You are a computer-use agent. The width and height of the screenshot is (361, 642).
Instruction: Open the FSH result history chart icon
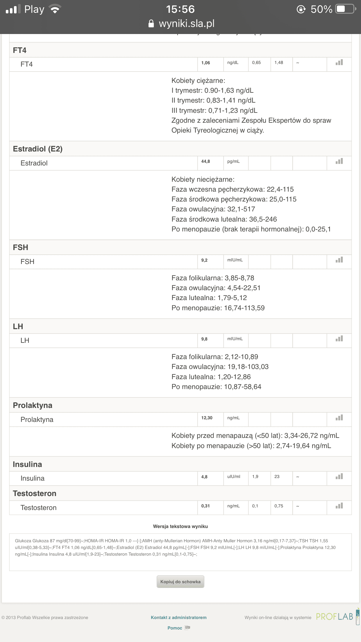click(x=339, y=260)
